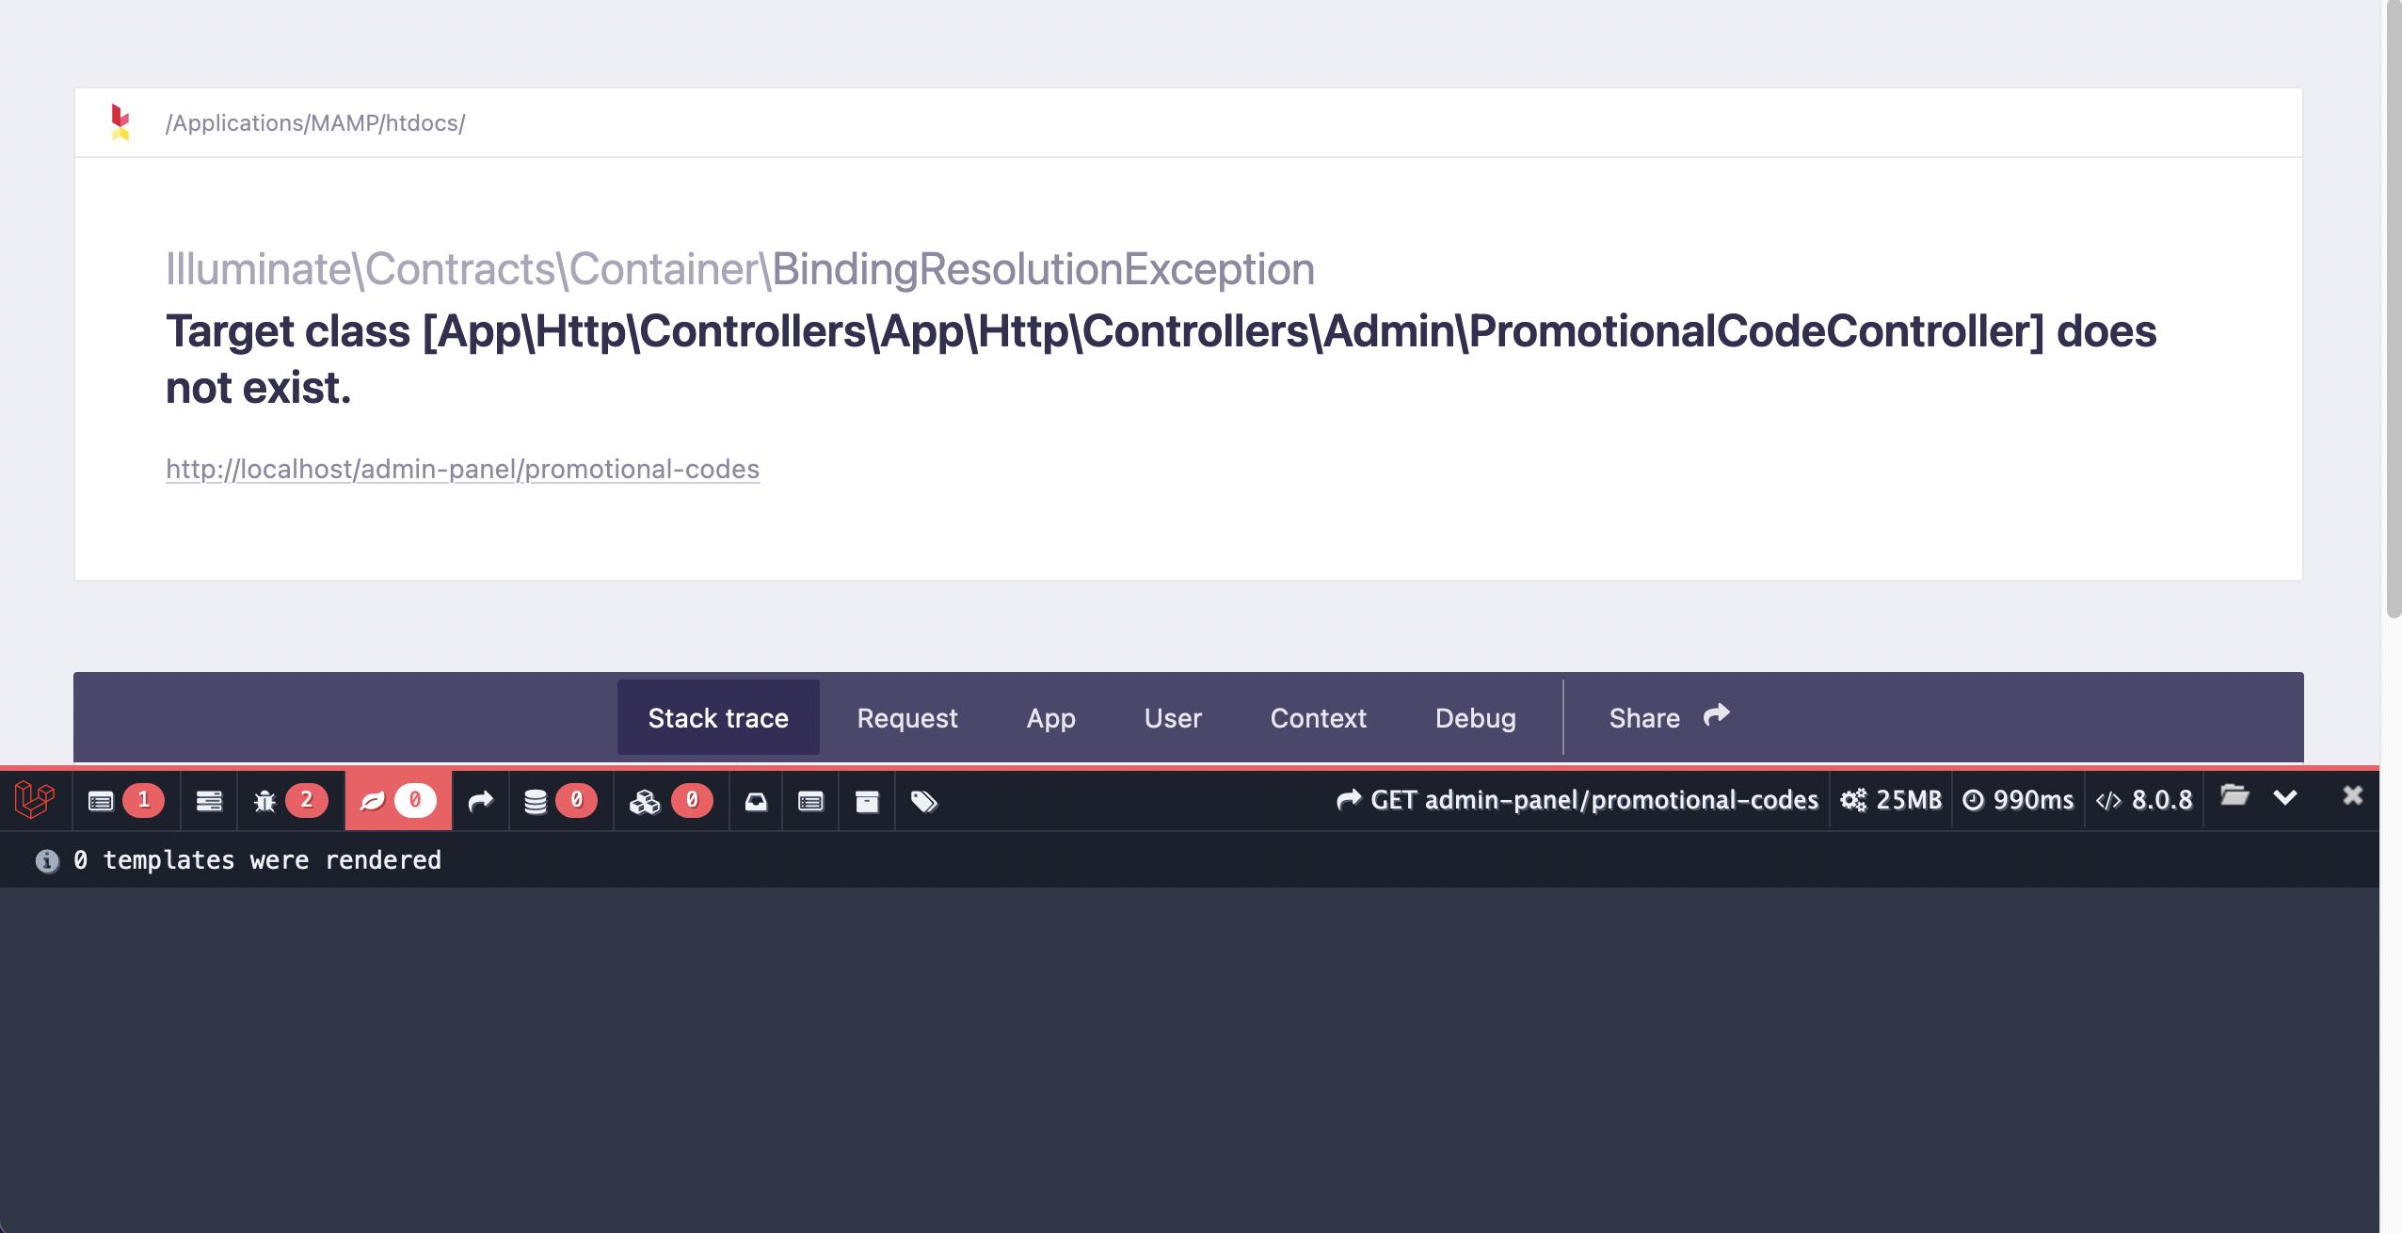Click the promotional-codes error URL link
This screenshot has width=2402, height=1233.
pyautogui.click(x=462, y=467)
